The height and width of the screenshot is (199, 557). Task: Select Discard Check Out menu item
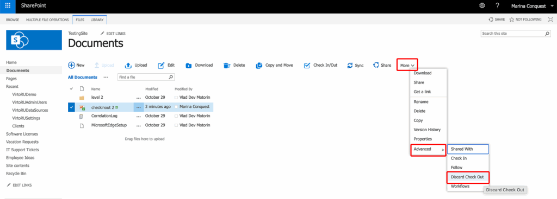tap(467, 177)
